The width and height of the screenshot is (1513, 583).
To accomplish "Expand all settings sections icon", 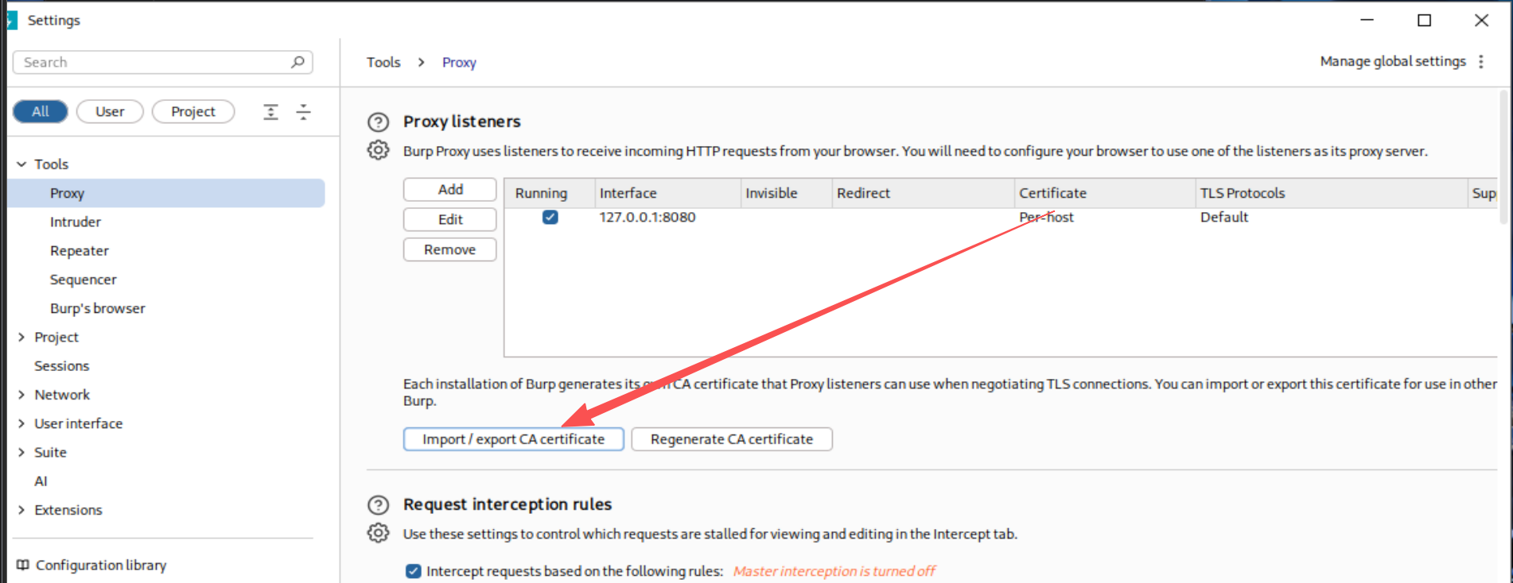I will coord(270,112).
